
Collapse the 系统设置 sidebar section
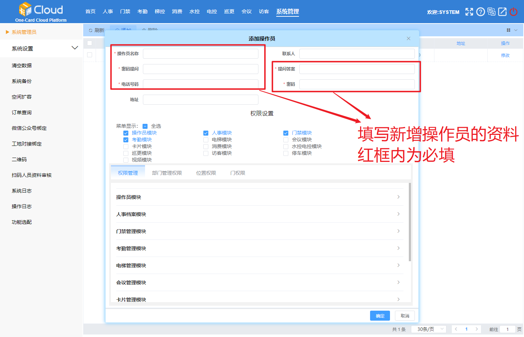75,47
